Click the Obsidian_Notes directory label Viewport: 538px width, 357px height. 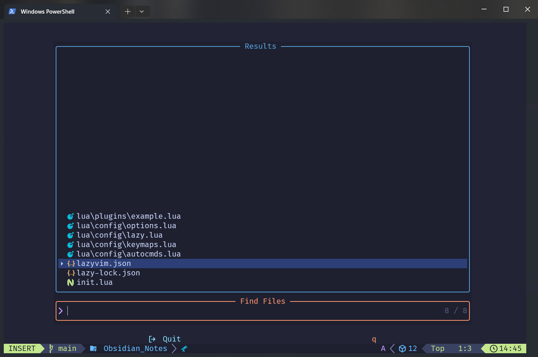click(136, 348)
